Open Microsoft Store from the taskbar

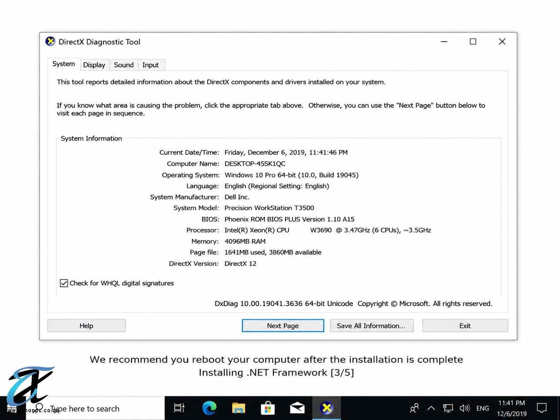click(268, 408)
